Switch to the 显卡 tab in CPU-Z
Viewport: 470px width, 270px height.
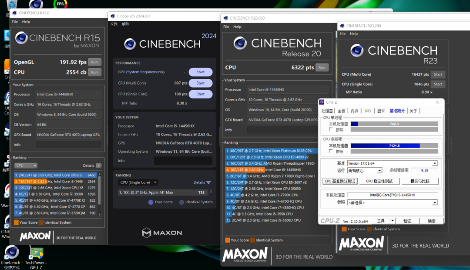pos(381,111)
